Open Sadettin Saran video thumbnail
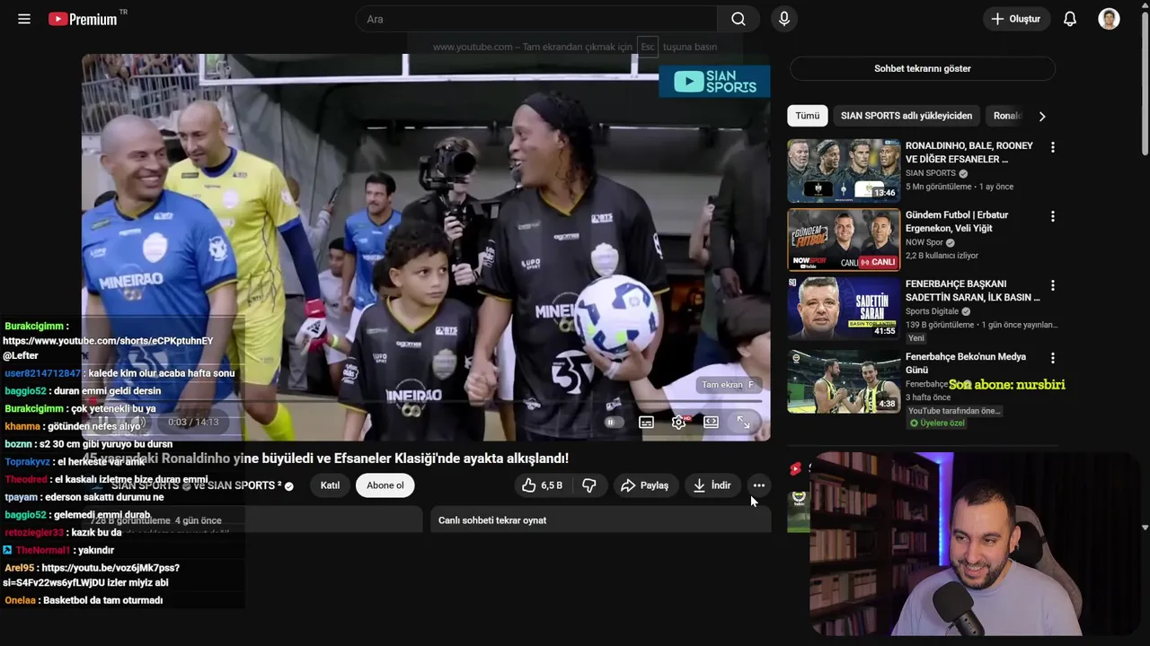 [x=844, y=309]
